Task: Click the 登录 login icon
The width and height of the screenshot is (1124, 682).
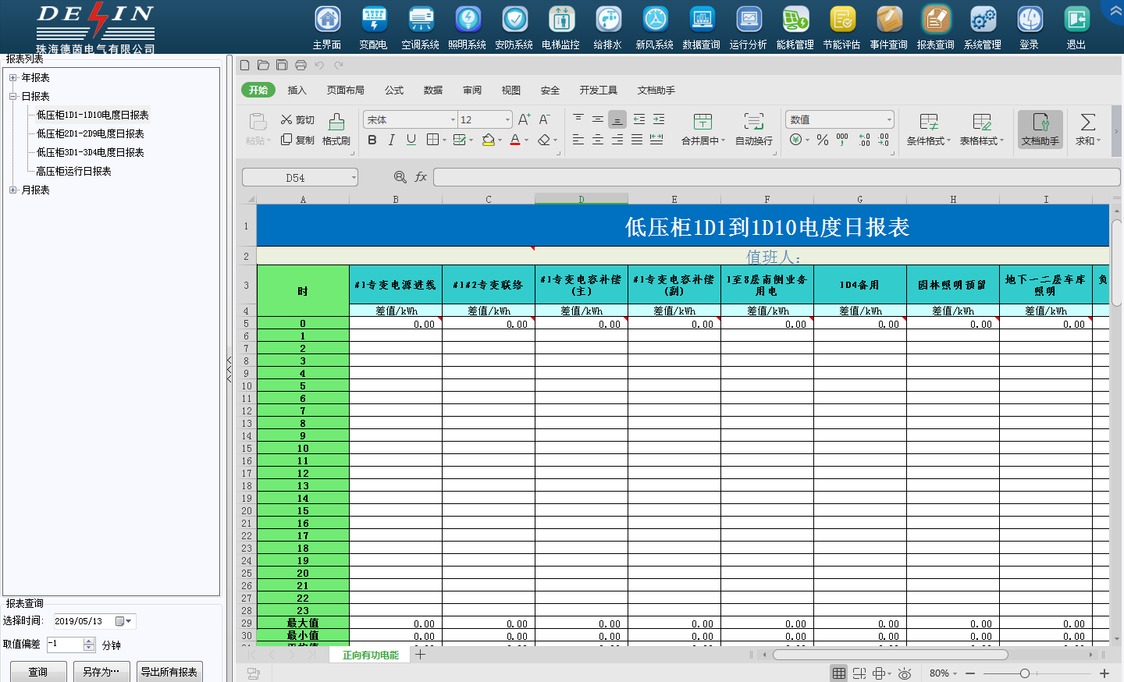Action: coord(1030,27)
